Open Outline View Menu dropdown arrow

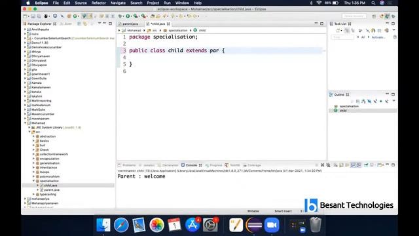coord(393,101)
